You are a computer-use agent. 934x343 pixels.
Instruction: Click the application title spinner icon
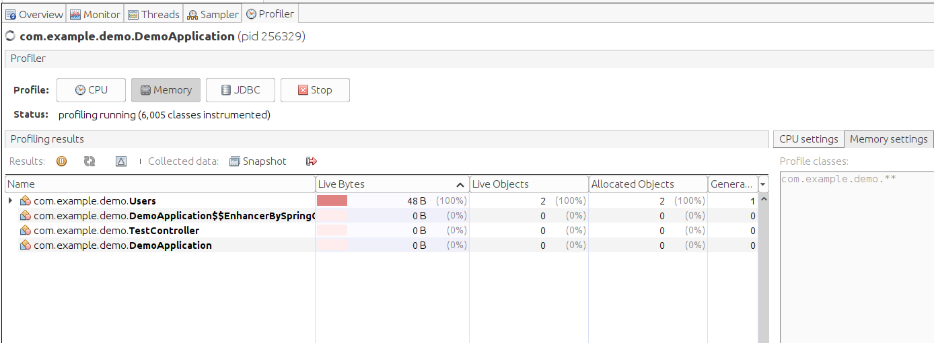click(x=10, y=36)
